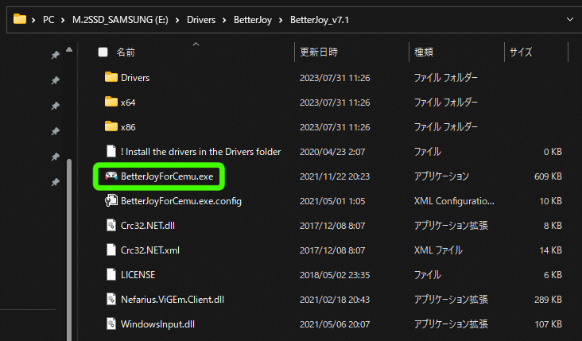
Task: Click the sidebar vertical scrollbar thumb
Action: 69,249
